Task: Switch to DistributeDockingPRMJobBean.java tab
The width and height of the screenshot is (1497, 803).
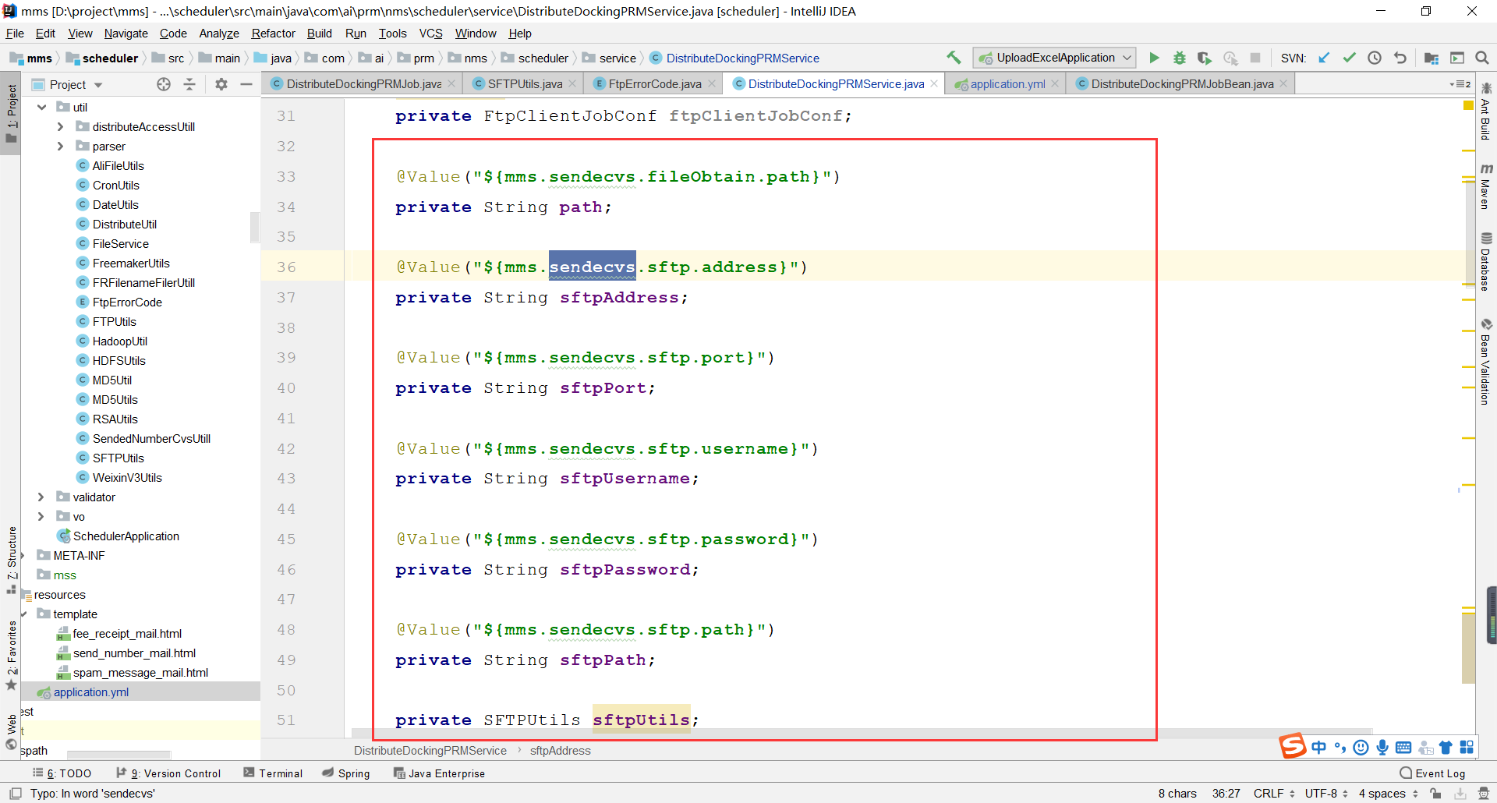Action: pyautogui.click(x=1181, y=84)
